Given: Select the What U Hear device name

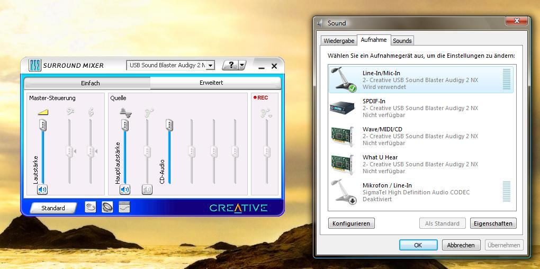Looking at the screenshot, I should point(380,157).
